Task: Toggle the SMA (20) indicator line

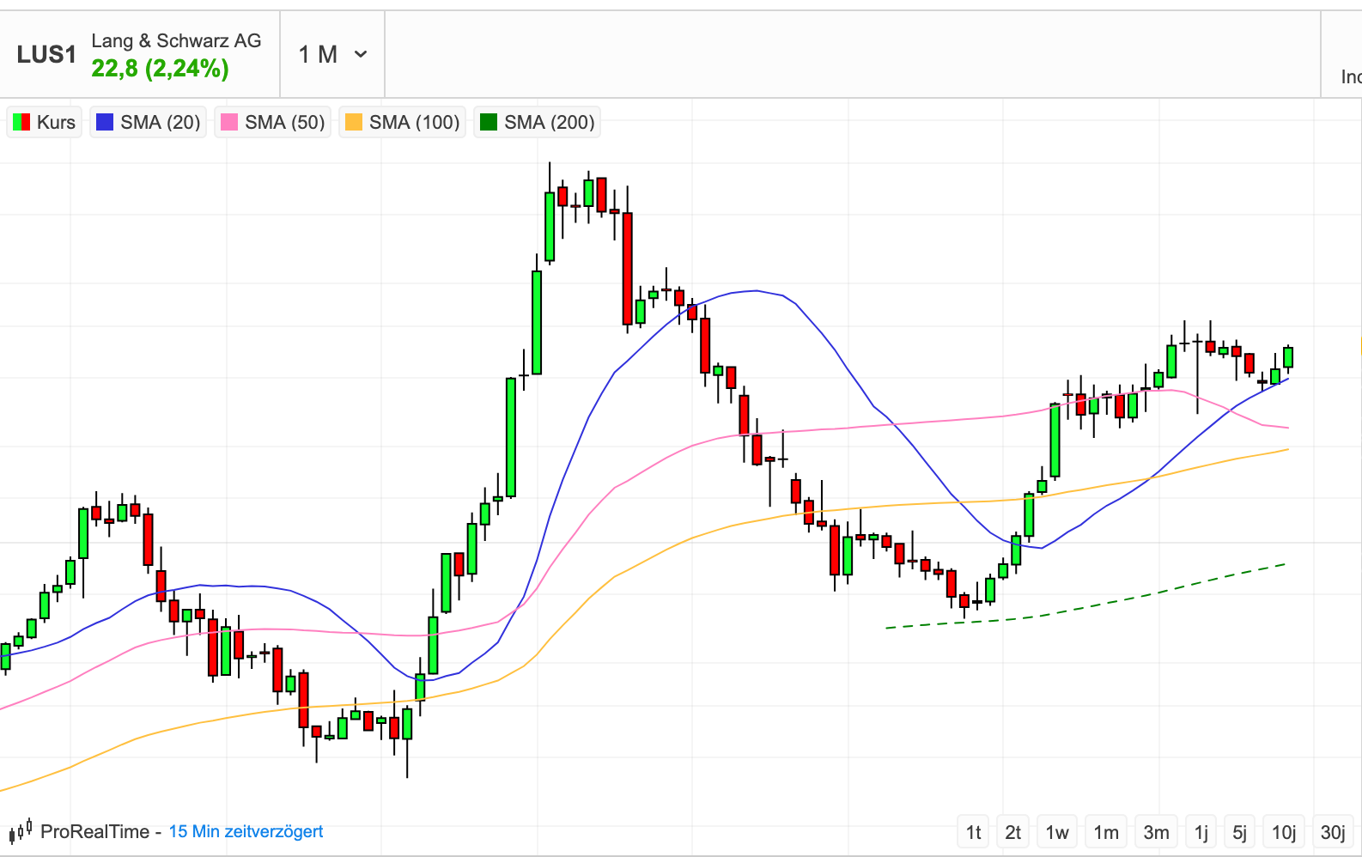Action: point(149,122)
